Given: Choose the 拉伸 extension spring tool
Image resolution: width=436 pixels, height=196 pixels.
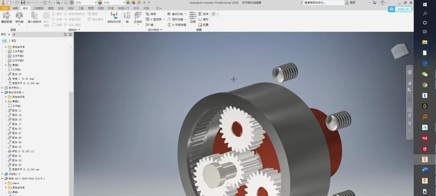Looking at the screenshot, I should [x=204, y=14].
